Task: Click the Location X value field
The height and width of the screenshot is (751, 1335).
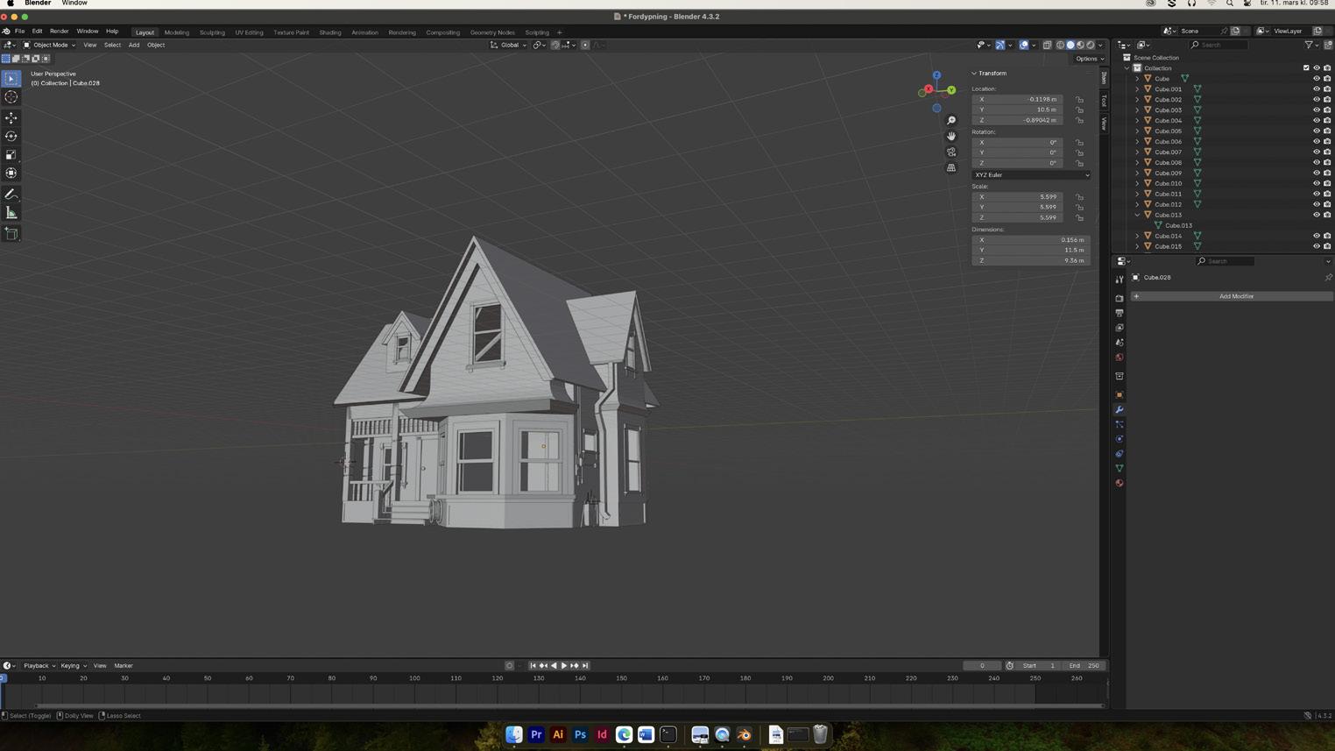Action: [1018, 99]
